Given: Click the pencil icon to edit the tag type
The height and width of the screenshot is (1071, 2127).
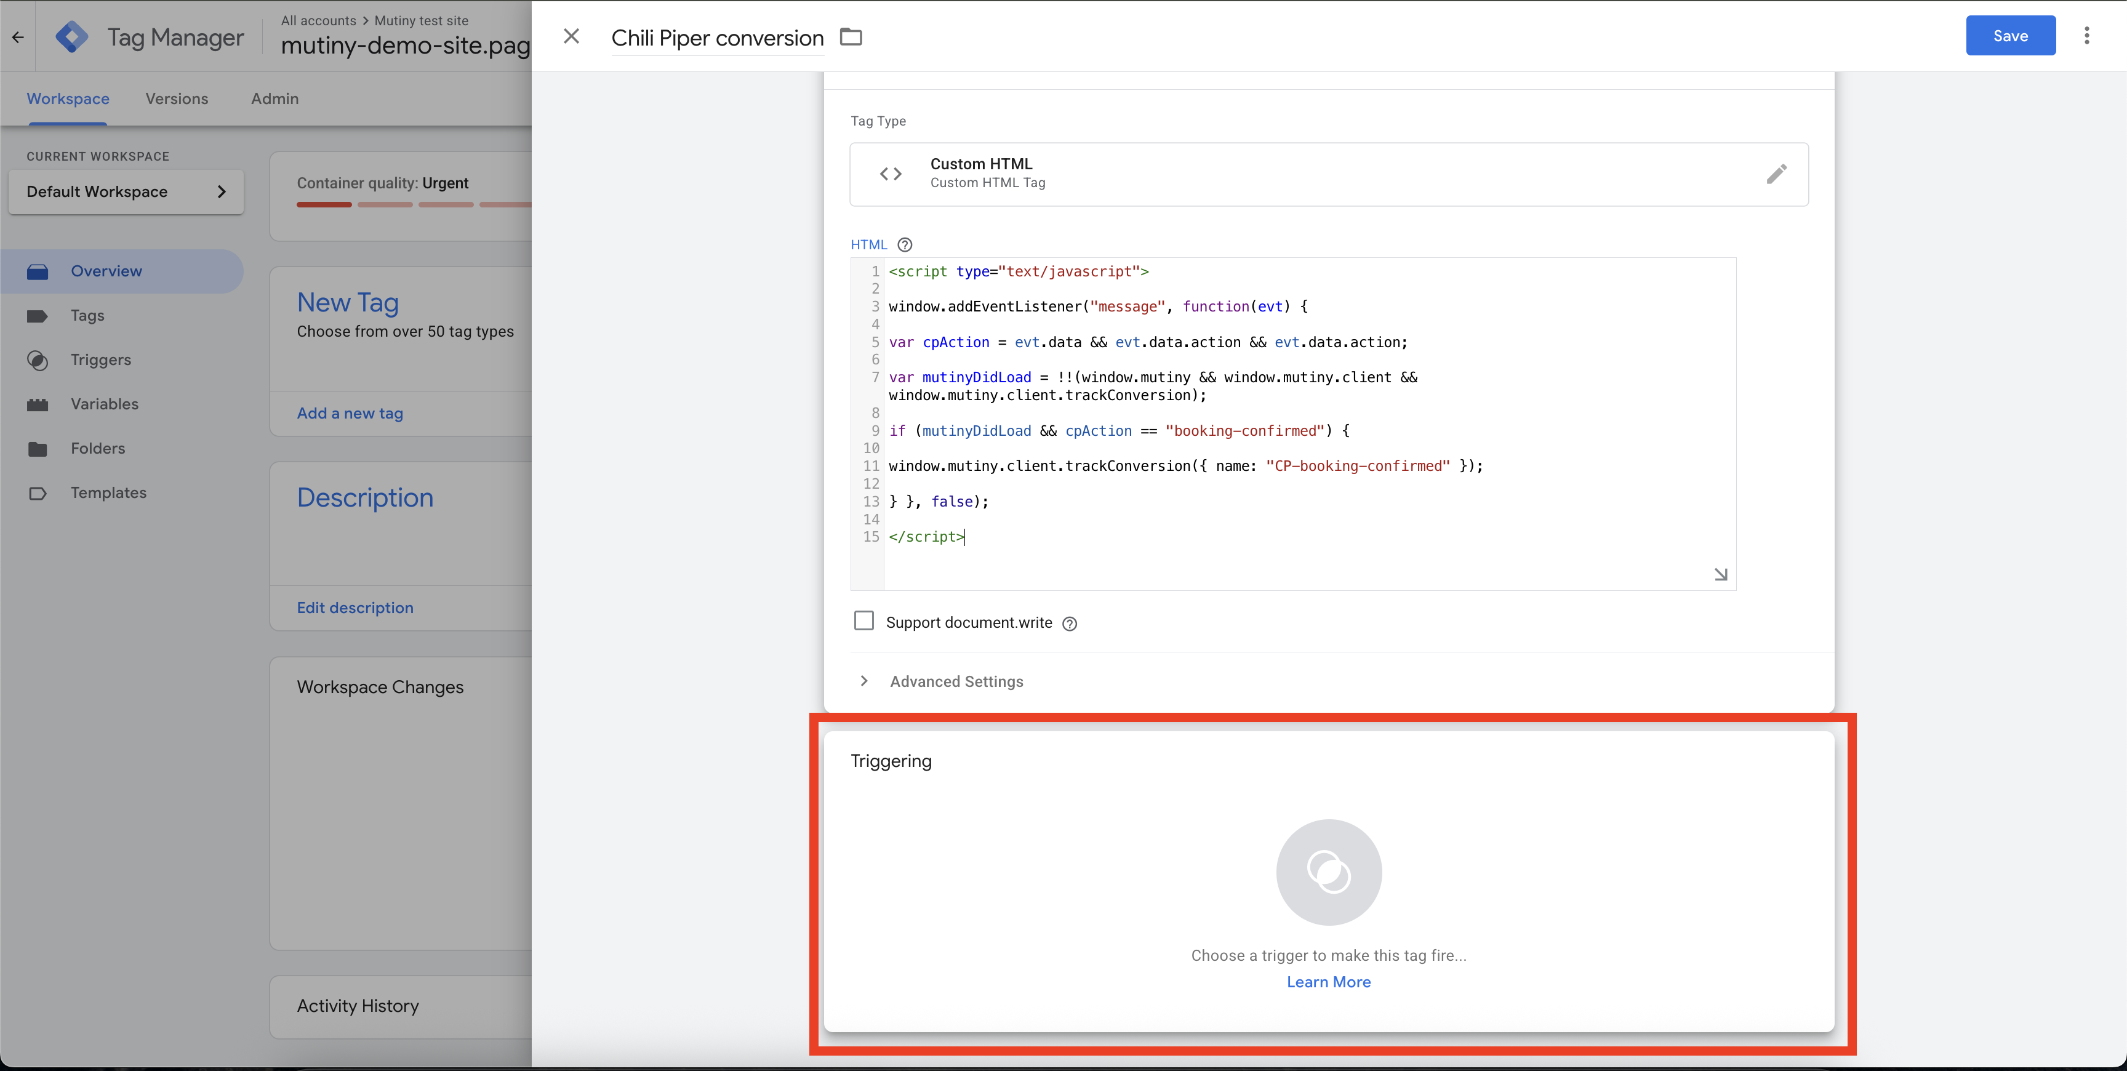Looking at the screenshot, I should (1776, 174).
